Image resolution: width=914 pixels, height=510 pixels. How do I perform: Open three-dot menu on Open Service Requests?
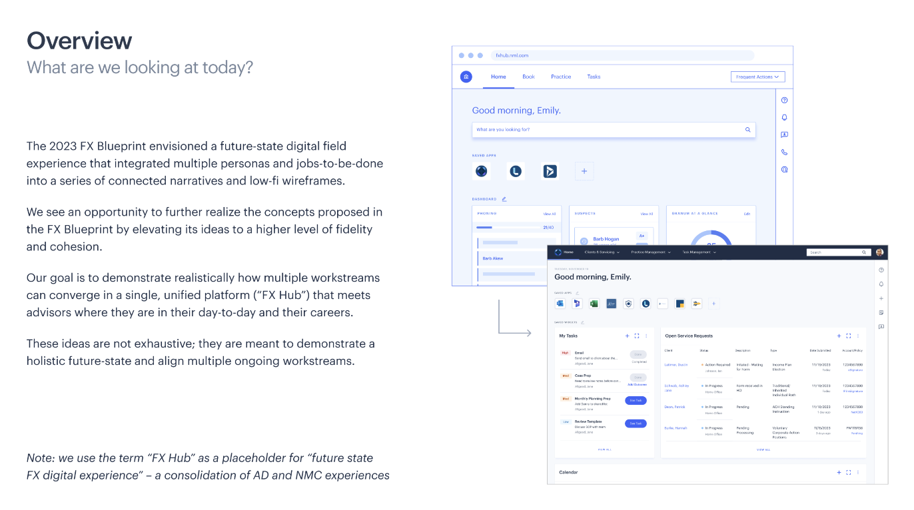858,336
